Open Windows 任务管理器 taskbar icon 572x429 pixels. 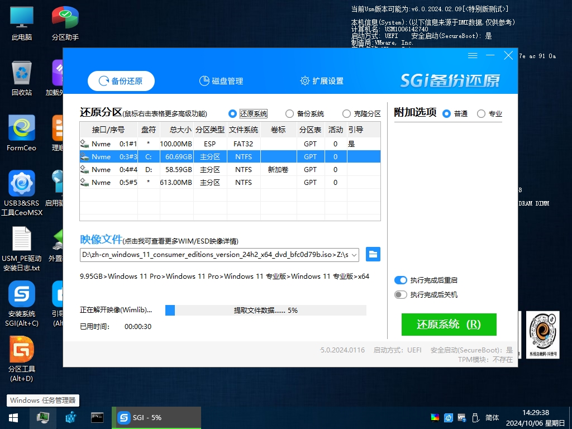pos(42,418)
